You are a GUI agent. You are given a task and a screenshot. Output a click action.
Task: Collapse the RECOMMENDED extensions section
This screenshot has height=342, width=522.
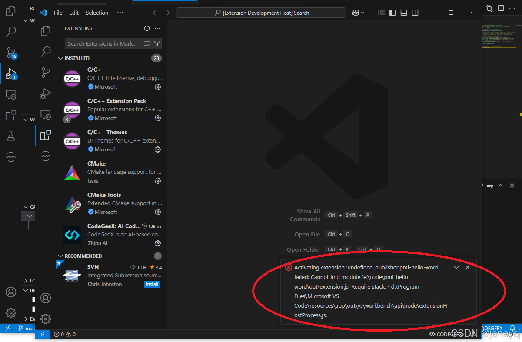coord(61,256)
